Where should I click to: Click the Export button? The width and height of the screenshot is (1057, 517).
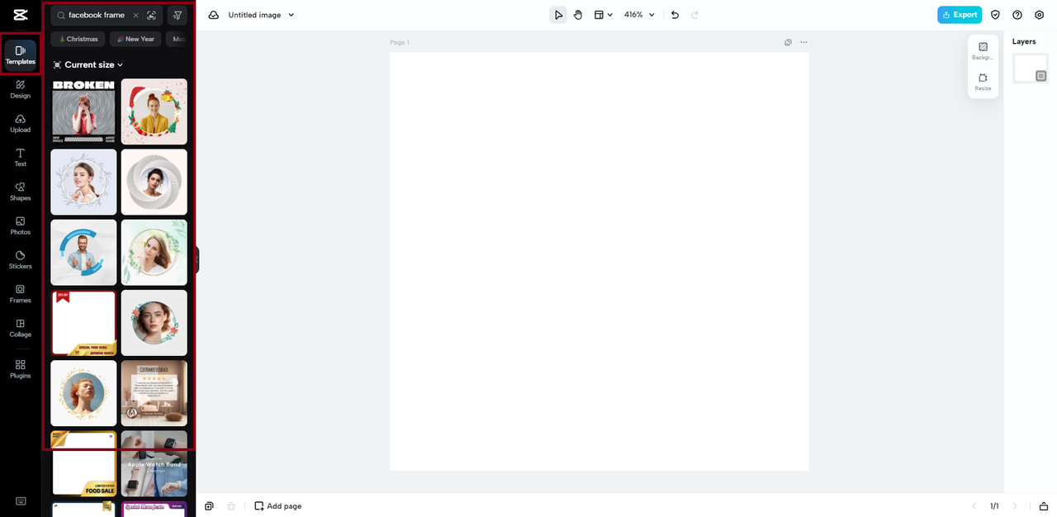959,15
